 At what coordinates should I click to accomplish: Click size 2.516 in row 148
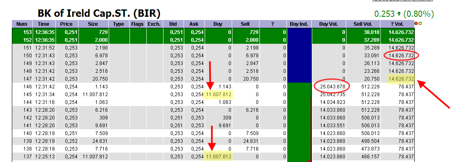[x=101, y=71]
